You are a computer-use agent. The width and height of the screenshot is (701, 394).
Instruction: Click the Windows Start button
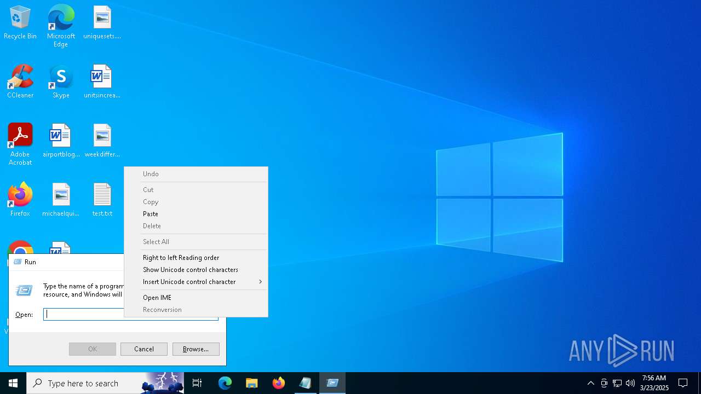[x=13, y=383]
